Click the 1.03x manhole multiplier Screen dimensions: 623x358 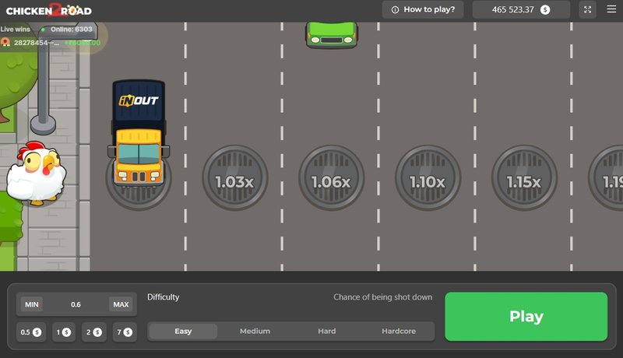[235, 177]
